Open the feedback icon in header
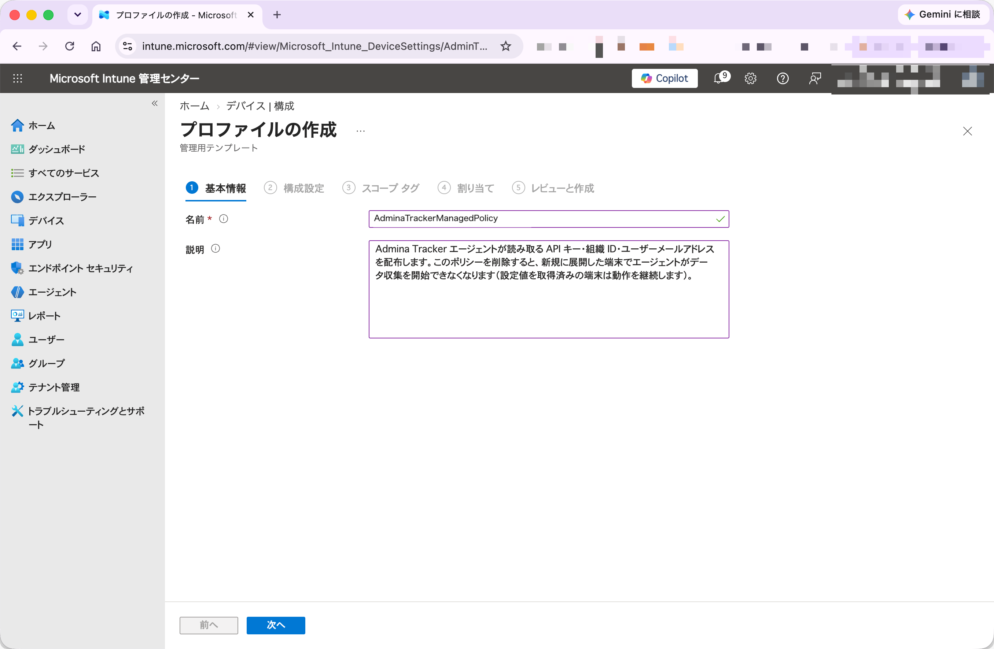Viewport: 994px width, 649px height. click(815, 78)
